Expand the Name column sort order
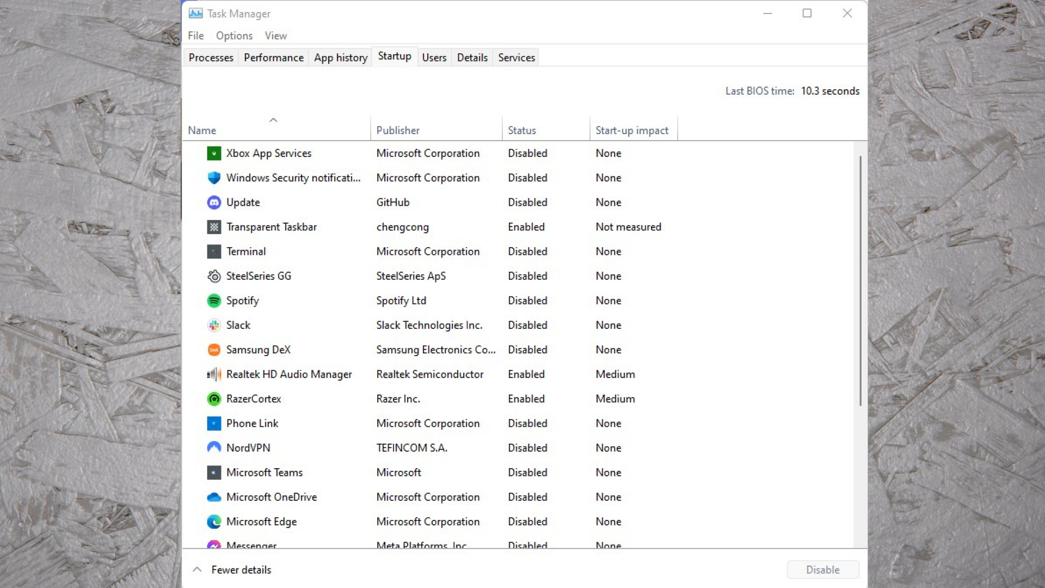1045x588 pixels. coord(273,120)
